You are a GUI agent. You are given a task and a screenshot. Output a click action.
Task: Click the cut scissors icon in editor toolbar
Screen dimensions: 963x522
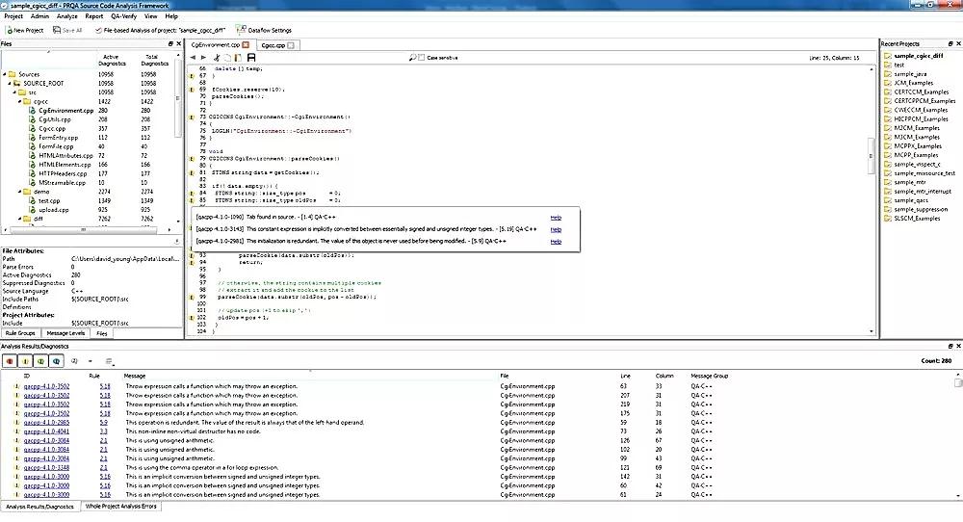(x=216, y=58)
